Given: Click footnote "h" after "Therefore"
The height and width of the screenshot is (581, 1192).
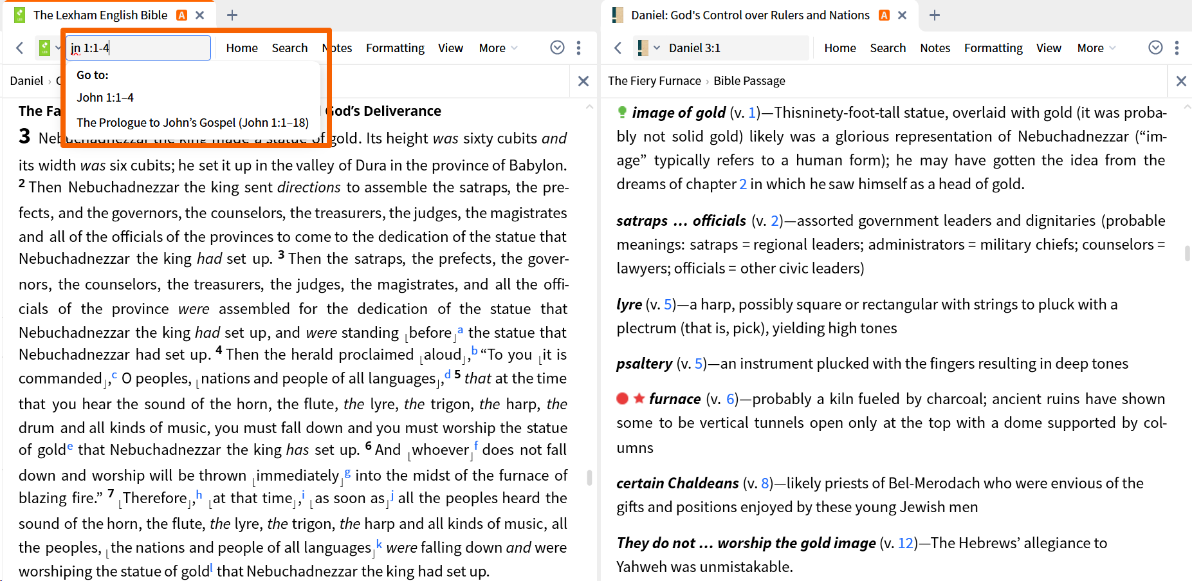Looking at the screenshot, I should tap(199, 494).
